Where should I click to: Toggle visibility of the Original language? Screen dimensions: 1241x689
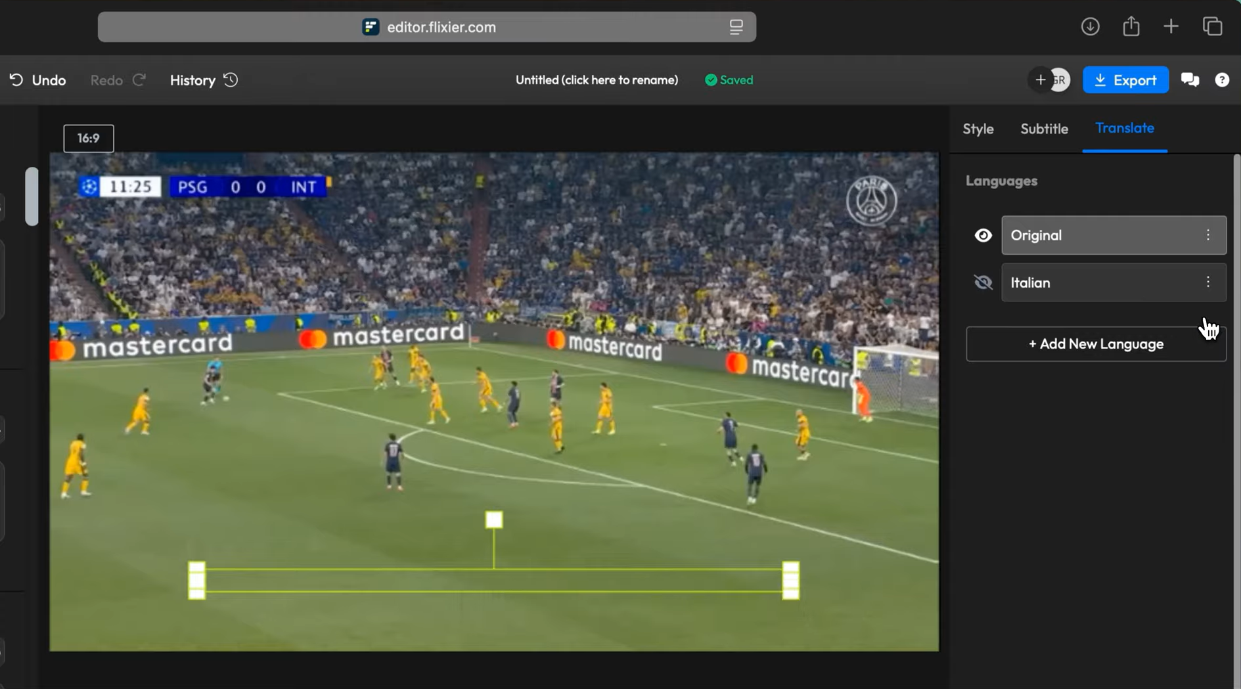[x=983, y=234]
